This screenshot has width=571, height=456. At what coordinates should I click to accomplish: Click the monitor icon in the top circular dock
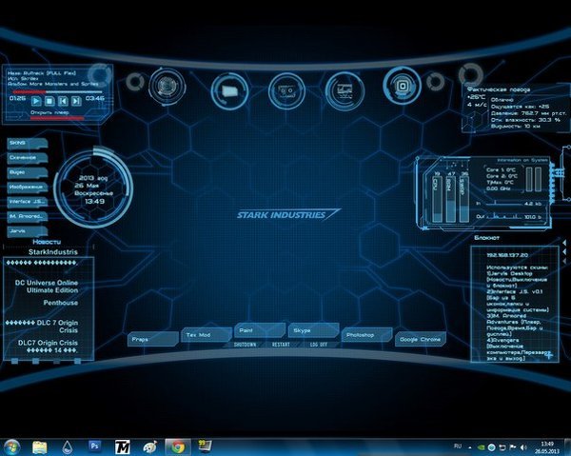(343, 89)
